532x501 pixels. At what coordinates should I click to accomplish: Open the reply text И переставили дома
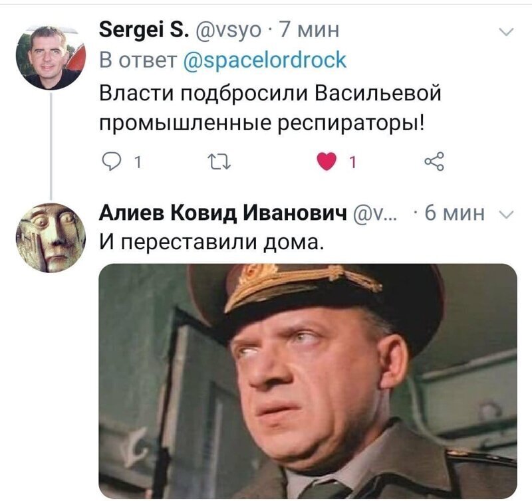tap(209, 243)
